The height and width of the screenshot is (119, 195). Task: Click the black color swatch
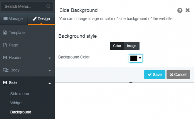coord(134,58)
